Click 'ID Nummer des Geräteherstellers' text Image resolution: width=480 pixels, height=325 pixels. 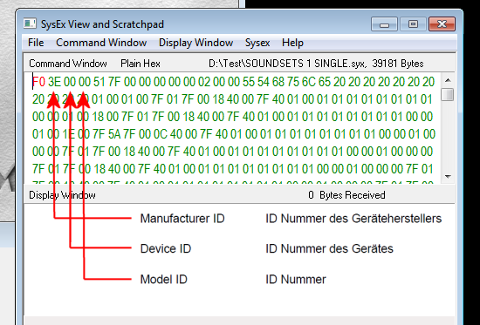pos(353,219)
